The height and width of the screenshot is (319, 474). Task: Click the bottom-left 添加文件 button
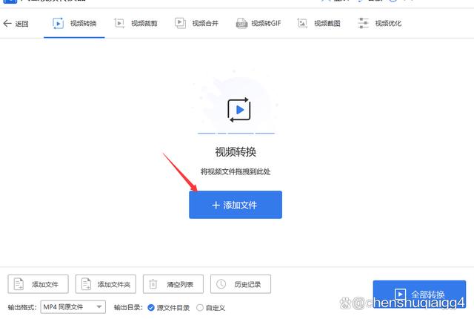pyautogui.click(x=38, y=284)
